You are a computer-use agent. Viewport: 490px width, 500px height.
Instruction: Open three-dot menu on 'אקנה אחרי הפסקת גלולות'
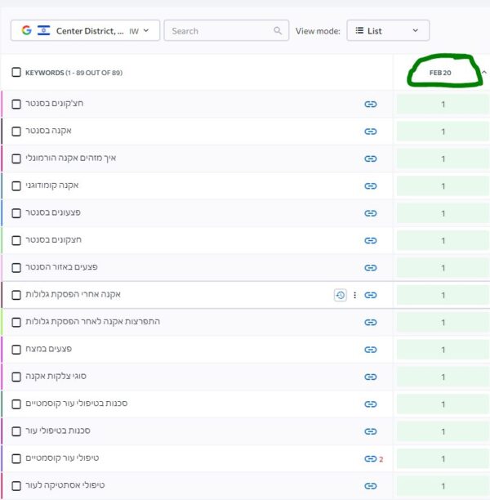point(354,295)
